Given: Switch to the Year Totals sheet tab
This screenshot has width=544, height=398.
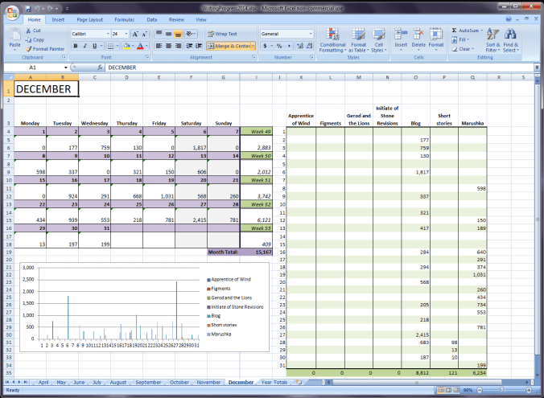Looking at the screenshot, I should tap(274, 382).
